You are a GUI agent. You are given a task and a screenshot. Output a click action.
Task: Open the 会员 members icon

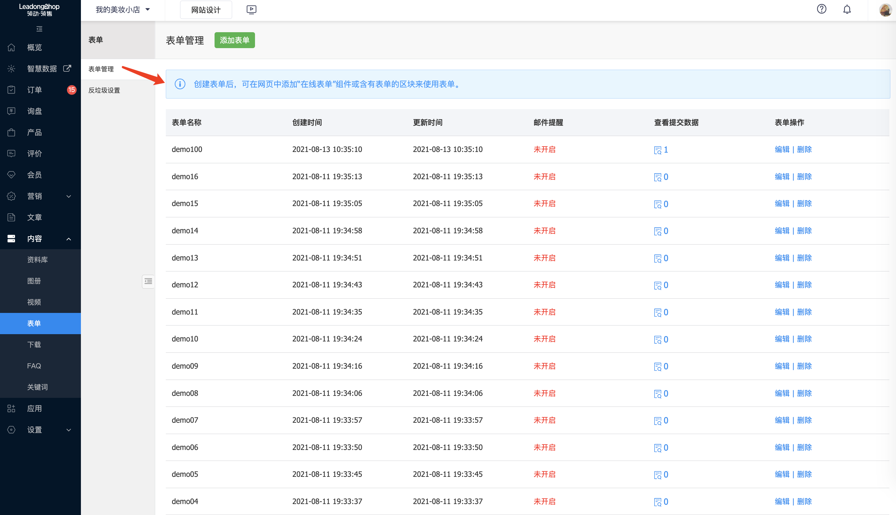pyautogui.click(x=11, y=175)
